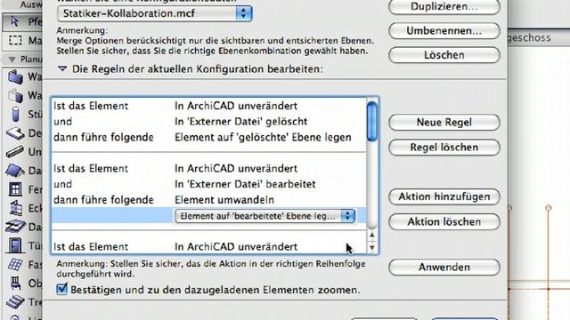Select "In 'Externer Datei' bearbeitet" condition
Viewport: 570px width, 320px height.
coord(245,184)
